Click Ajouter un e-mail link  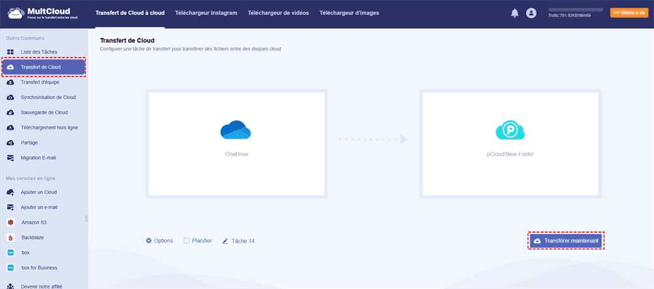(39, 207)
